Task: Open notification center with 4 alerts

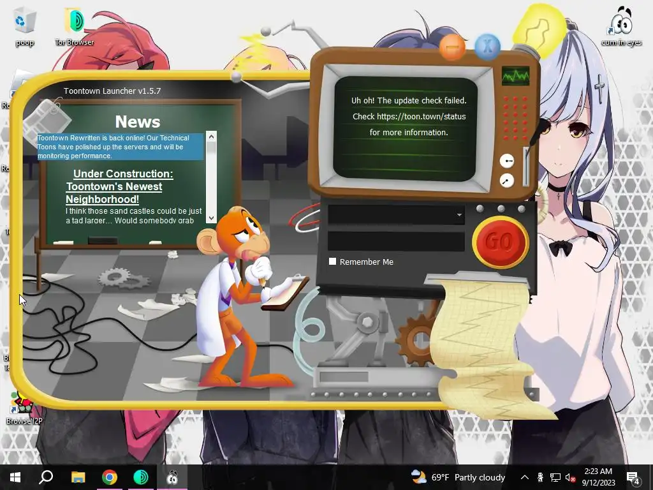Action: (633, 477)
